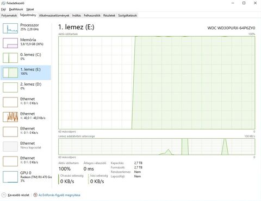Open the Felhasználók tab
The image size is (261, 201).
point(92,16)
